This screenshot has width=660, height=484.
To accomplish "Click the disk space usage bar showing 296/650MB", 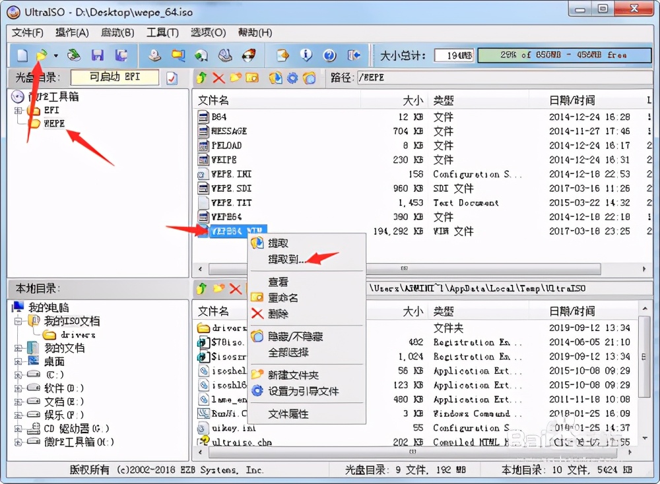I will pyautogui.click(x=564, y=55).
